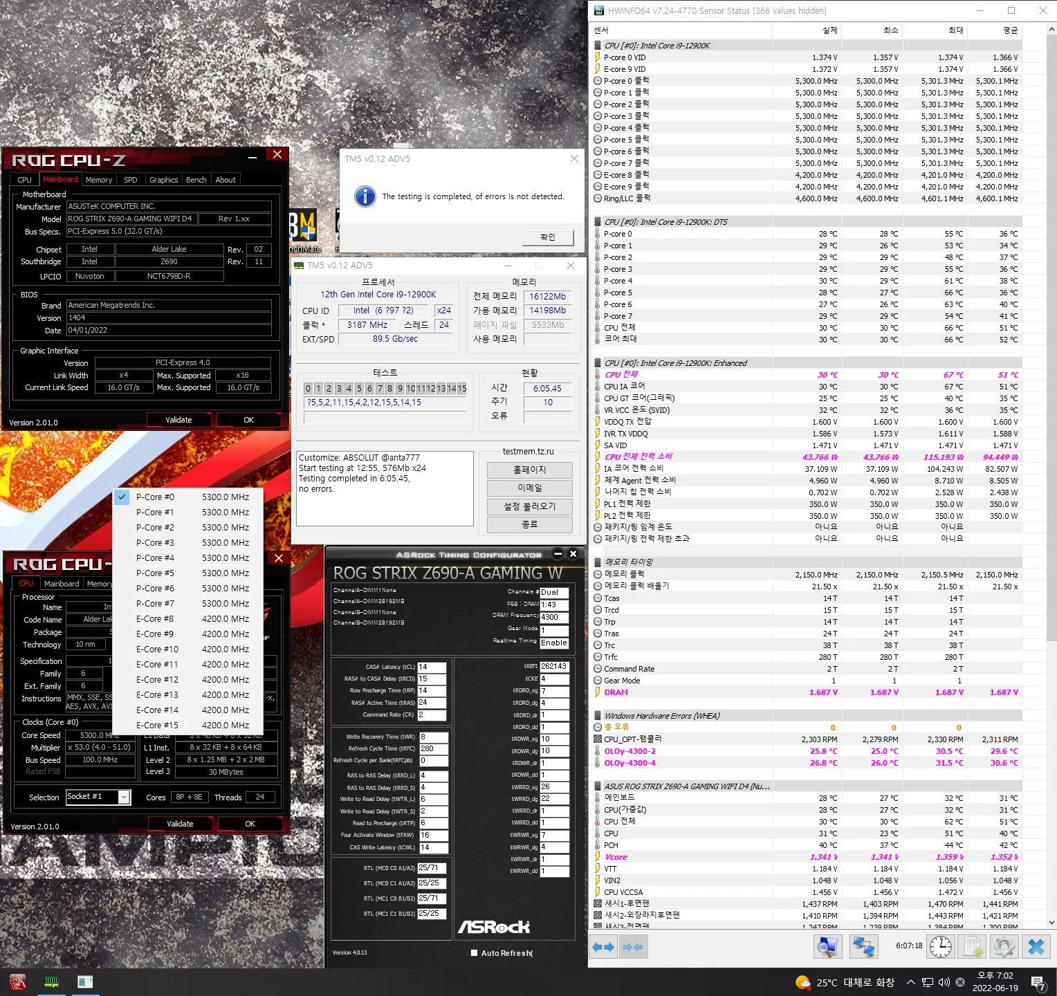Click P-core 0 VID lightning icon

pos(598,57)
